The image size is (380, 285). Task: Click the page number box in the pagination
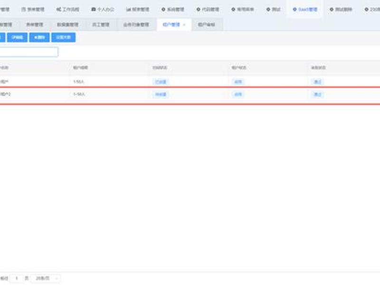(x=17, y=278)
